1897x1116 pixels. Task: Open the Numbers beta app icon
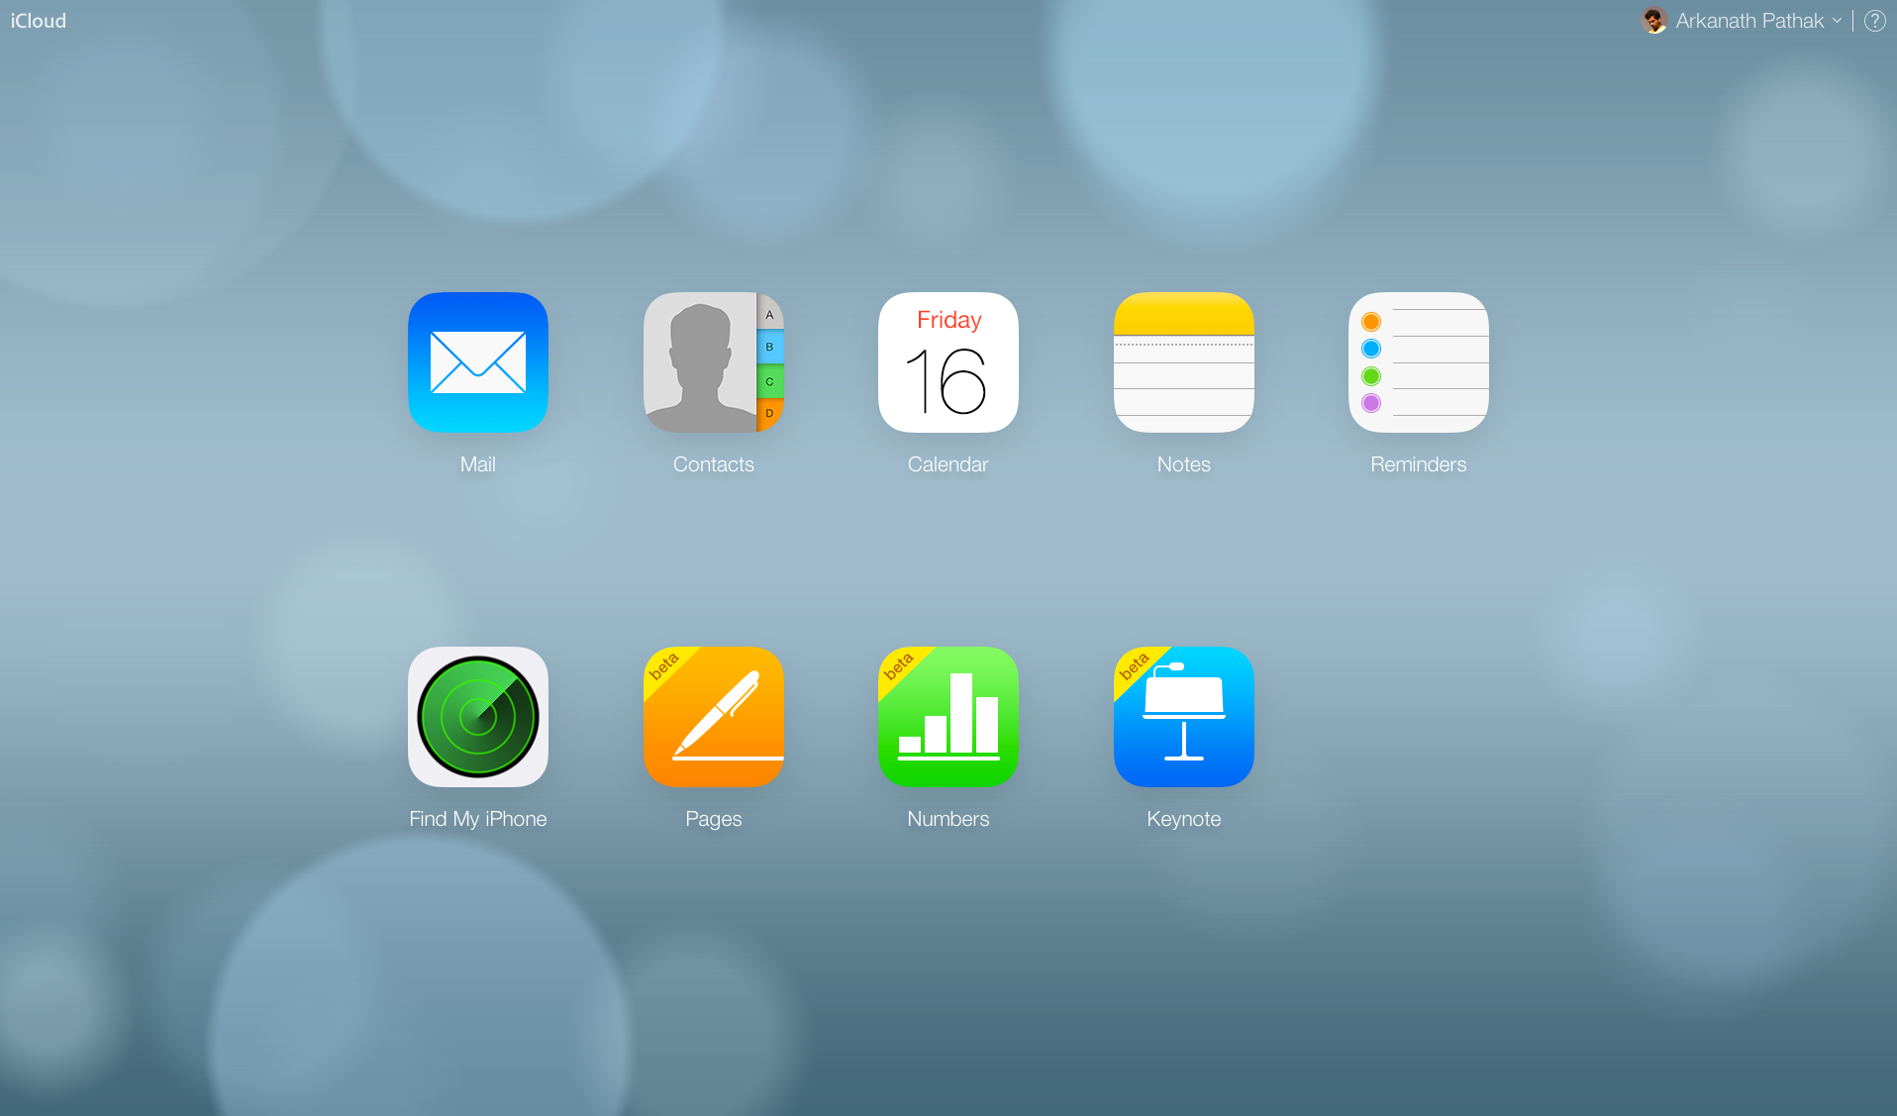click(948, 717)
